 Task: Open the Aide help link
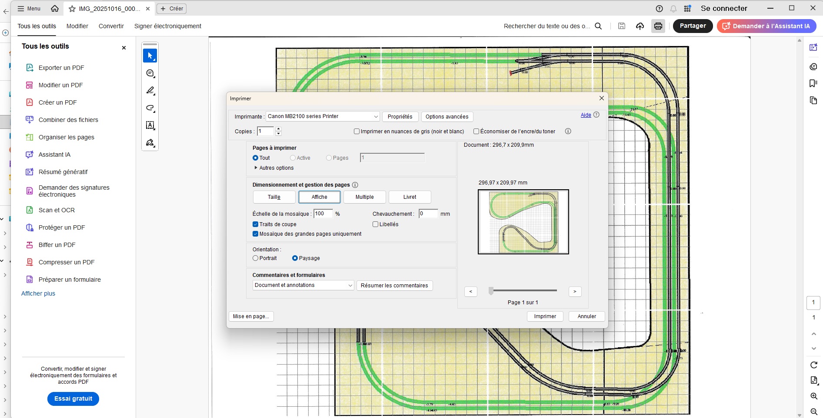[586, 115]
